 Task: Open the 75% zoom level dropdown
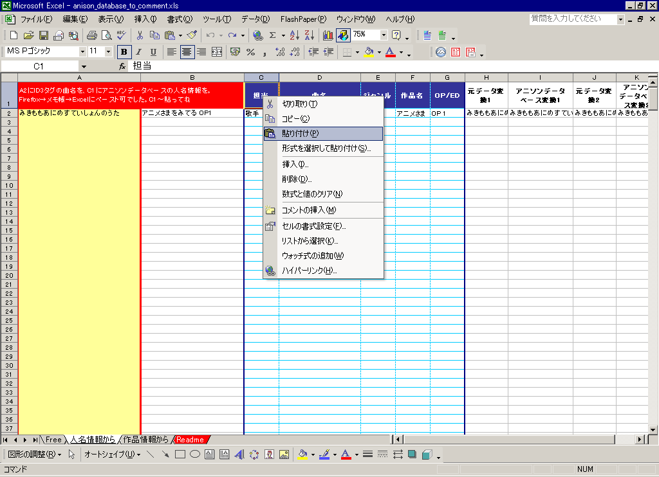tap(384, 35)
